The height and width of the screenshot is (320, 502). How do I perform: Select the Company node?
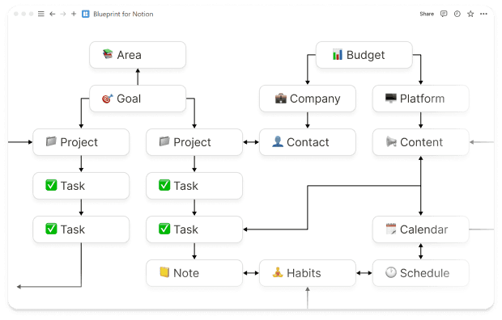pos(308,99)
